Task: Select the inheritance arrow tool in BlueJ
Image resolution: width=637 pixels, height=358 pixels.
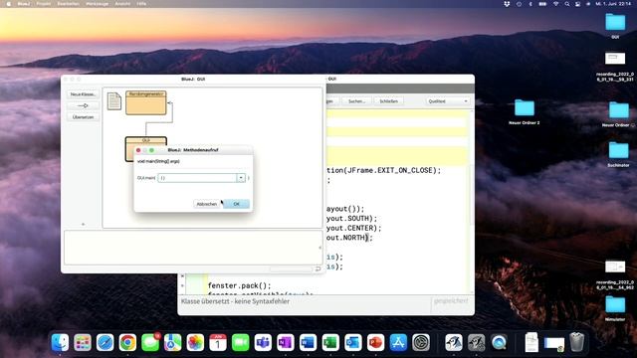Action: 83,105
